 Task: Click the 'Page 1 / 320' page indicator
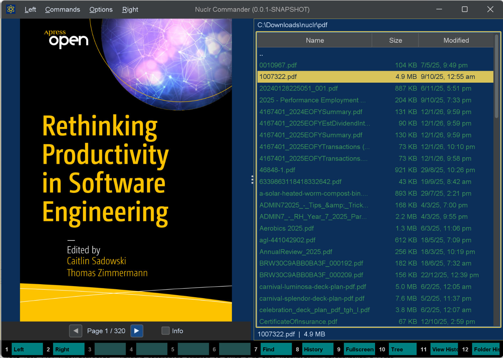[106, 331]
